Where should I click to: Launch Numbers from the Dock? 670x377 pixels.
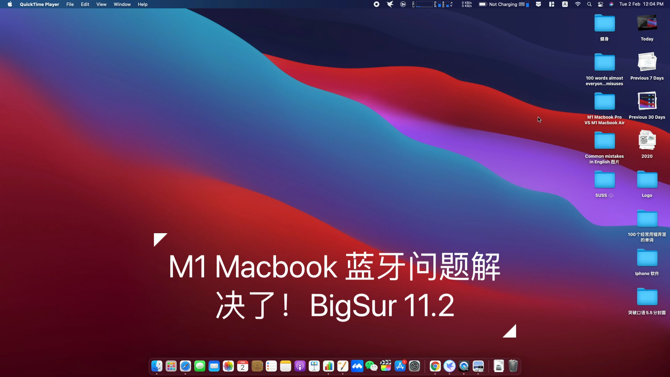point(328,366)
